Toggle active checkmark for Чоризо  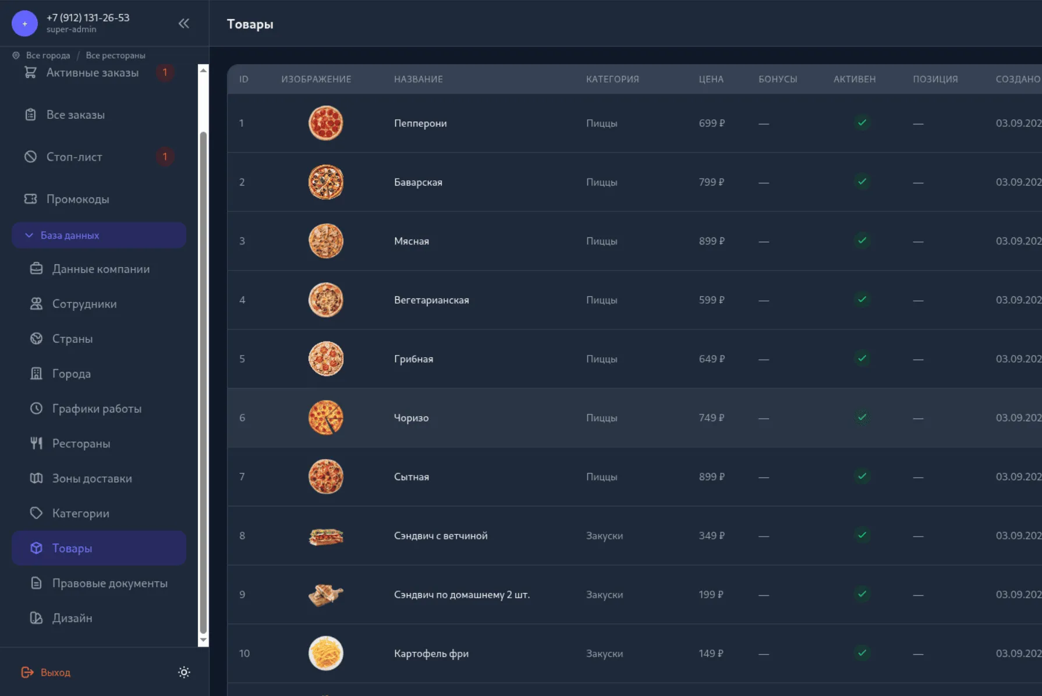tap(862, 417)
